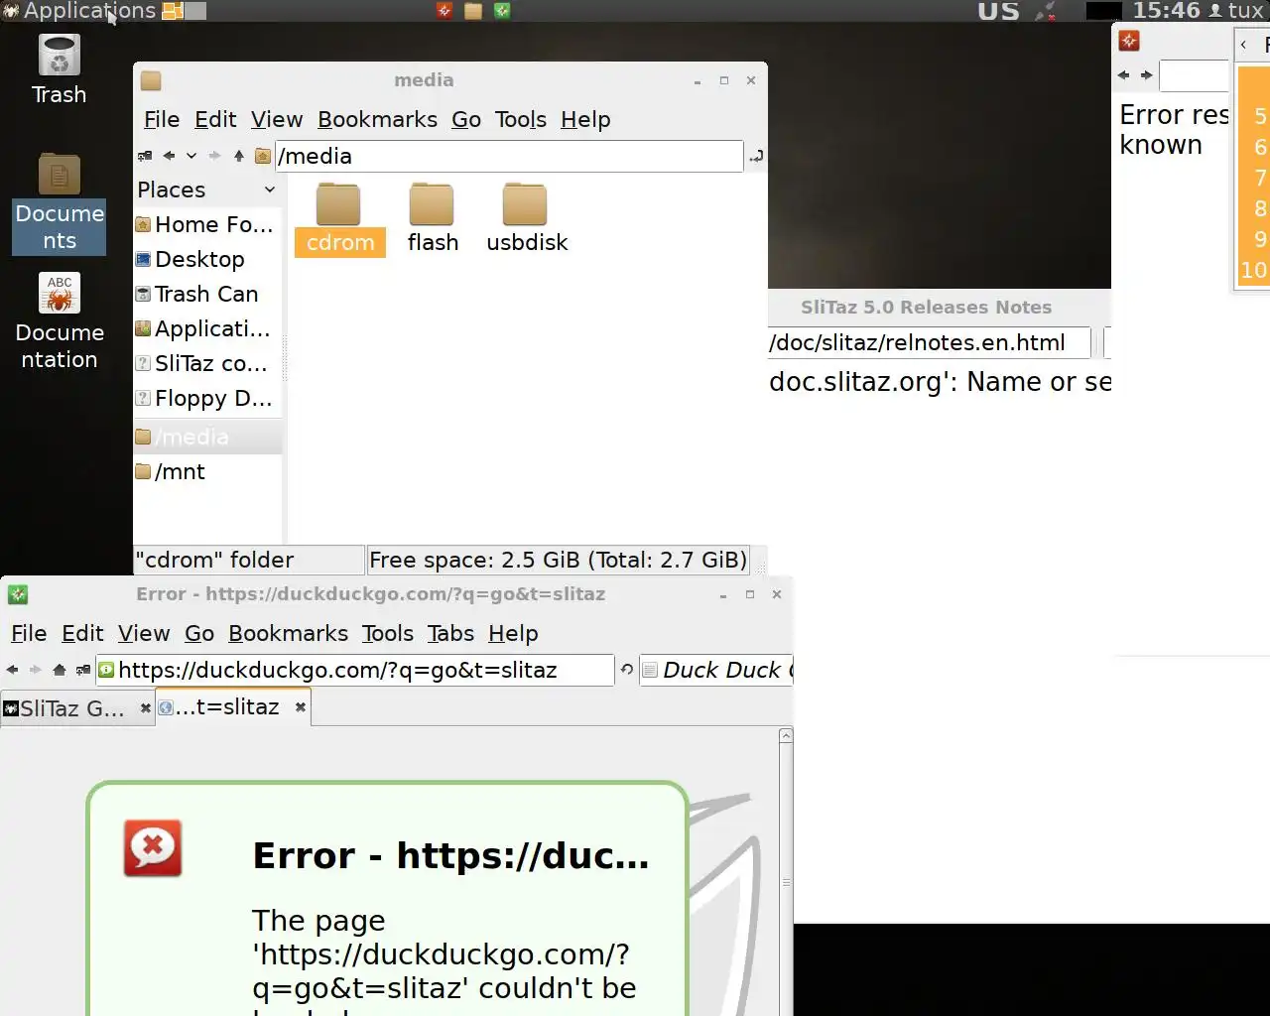Open the Applications menu in top panel
1270x1016 pixels.
coord(79,11)
